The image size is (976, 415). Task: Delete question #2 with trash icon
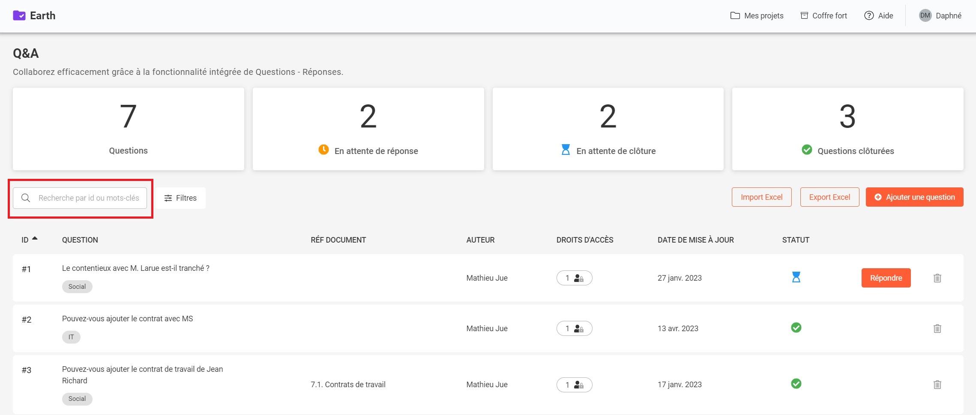[937, 329]
